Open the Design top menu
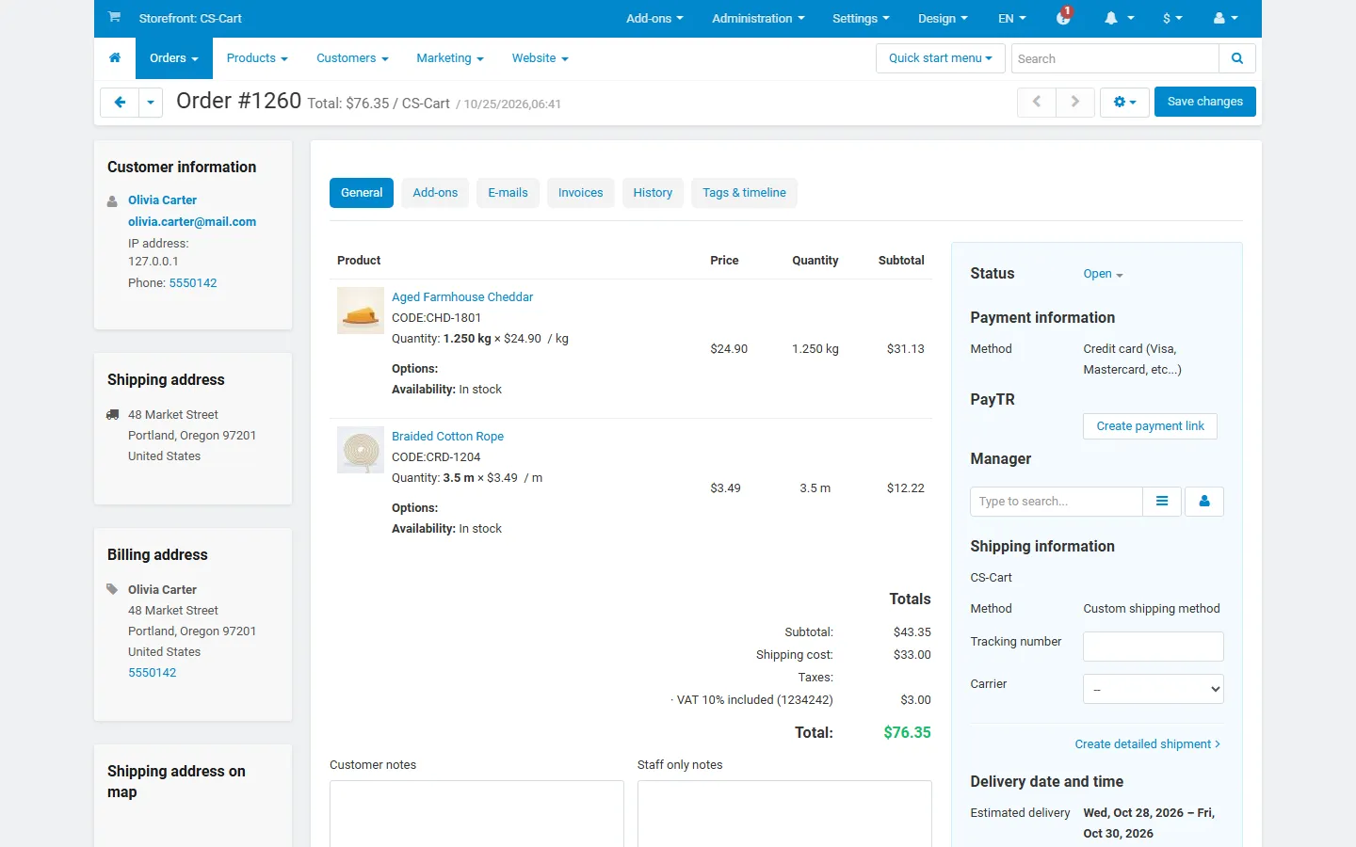The width and height of the screenshot is (1356, 847). pos(943,18)
